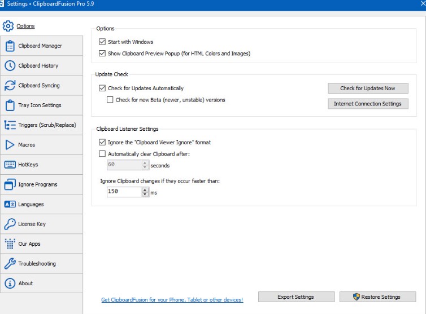Enable Automatically clear Clipboard after option
This screenshot has width=426, height=314.
(x=102, y=153)
